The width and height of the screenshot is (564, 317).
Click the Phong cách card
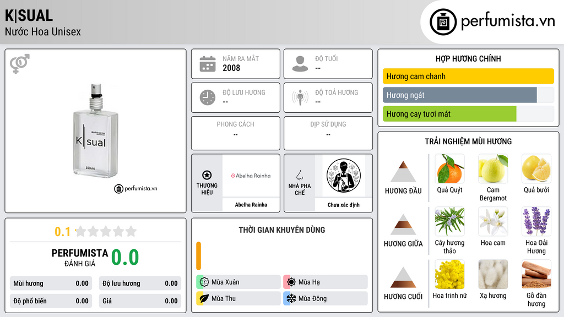pos(236,133)
